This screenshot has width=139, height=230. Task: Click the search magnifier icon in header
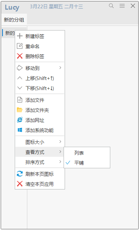tap(111, 6)
